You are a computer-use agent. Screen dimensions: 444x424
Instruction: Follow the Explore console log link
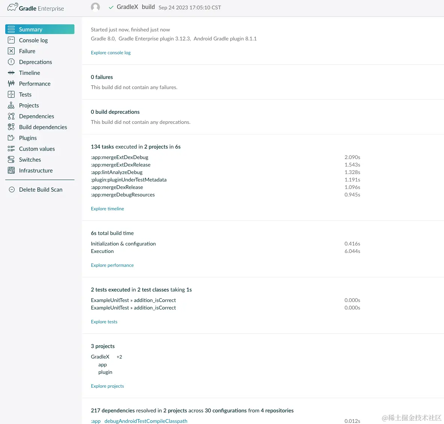tap(110, 52)
